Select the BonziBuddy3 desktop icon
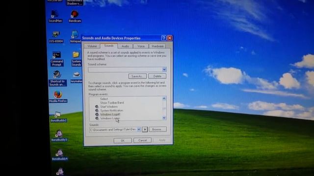 pos(59,136)
